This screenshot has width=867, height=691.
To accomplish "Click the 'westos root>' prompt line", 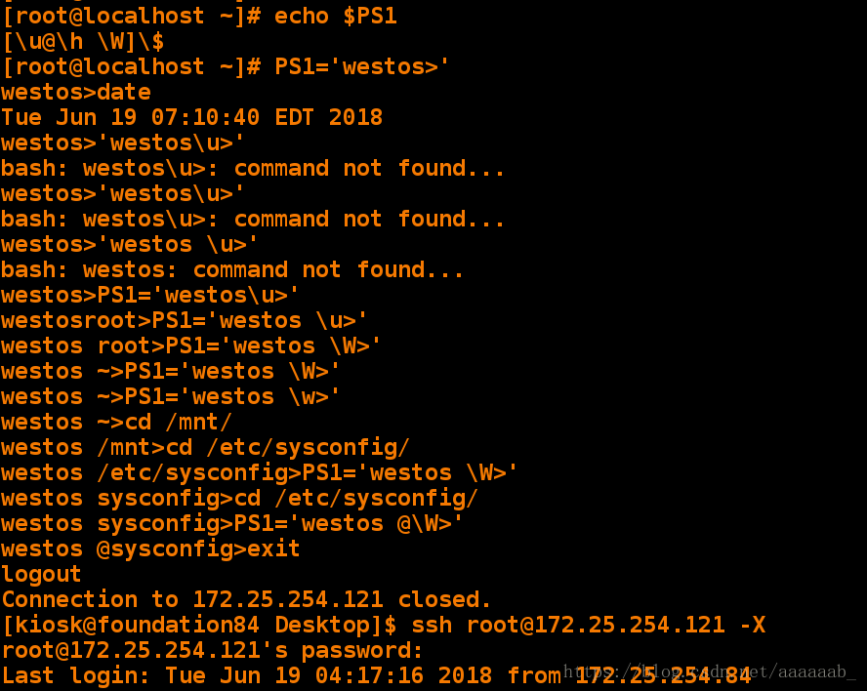I will pyautogui.click(x=191, y=346).
